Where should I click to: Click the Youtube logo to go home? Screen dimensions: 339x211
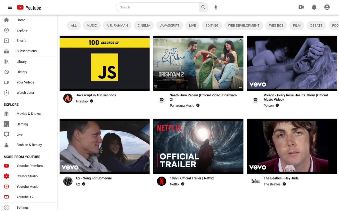29,7
